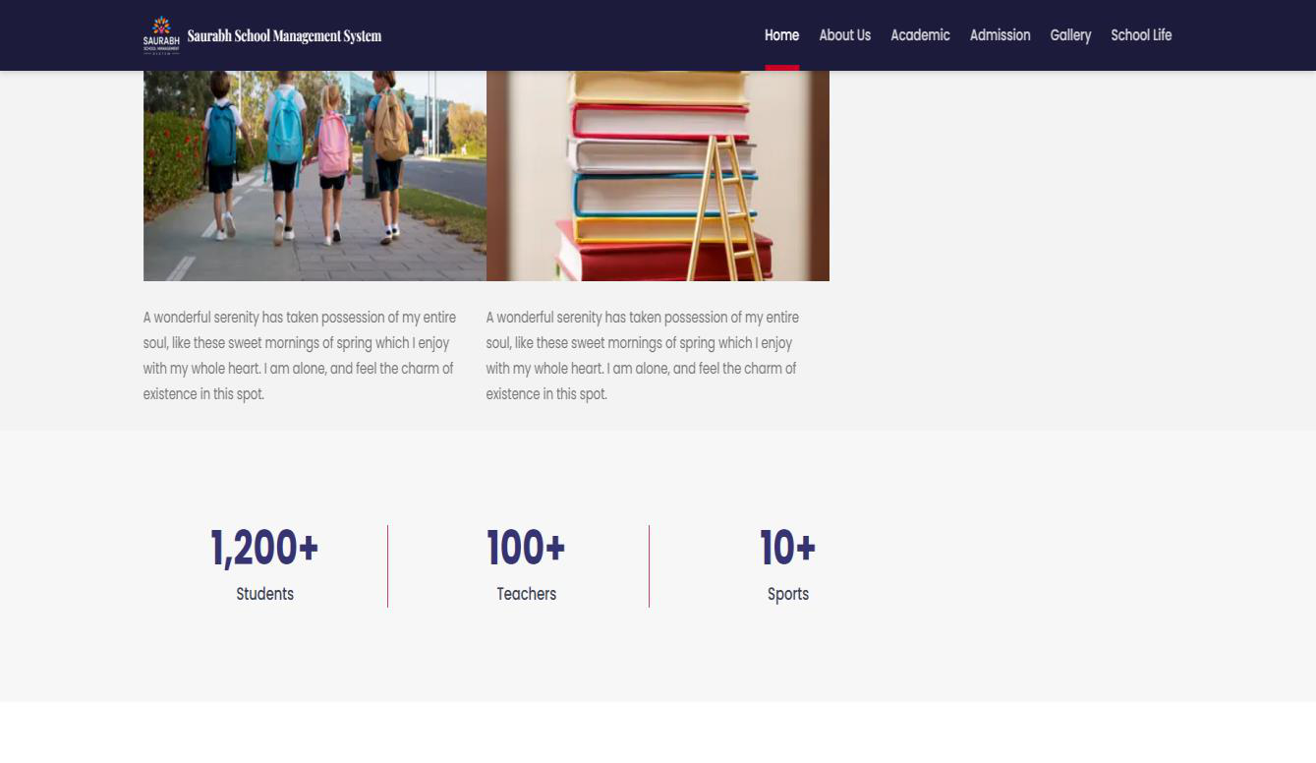
Task: Select the Teachers label
Action: [526, 594]
